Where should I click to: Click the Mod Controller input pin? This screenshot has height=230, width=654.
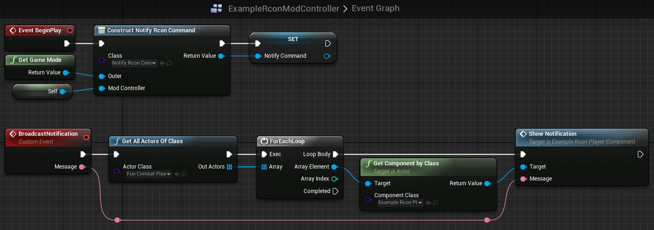click(102, 88)
